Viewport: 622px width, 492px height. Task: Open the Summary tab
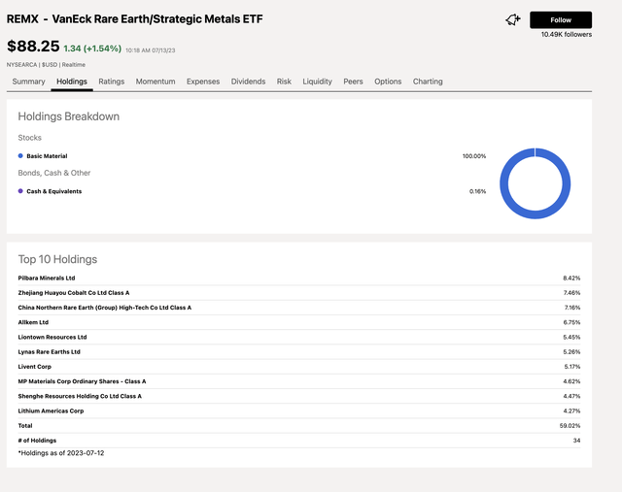point(28,82)
